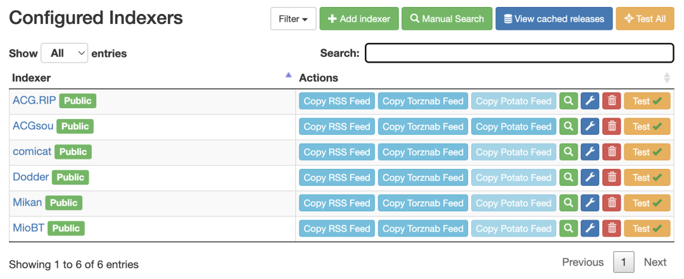
Task: Open ACGsou configuration with the wrench icon
Action: pyautogui.click(x=590, y=127)
